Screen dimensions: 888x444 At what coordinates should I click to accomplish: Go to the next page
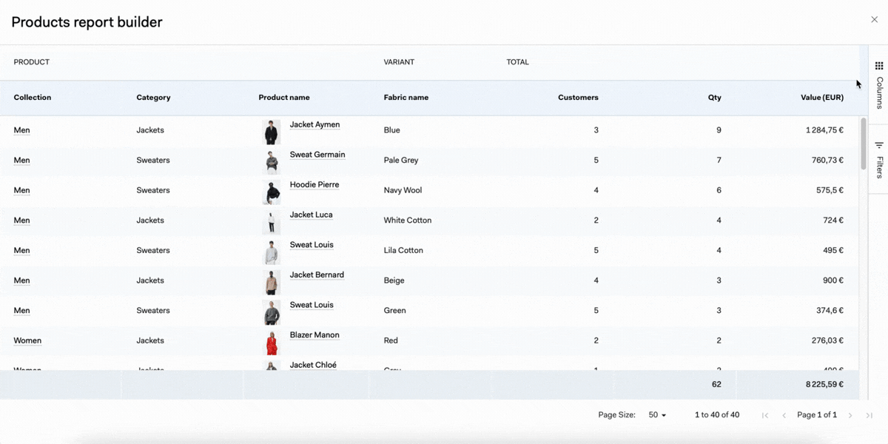[x=850, y=415]
